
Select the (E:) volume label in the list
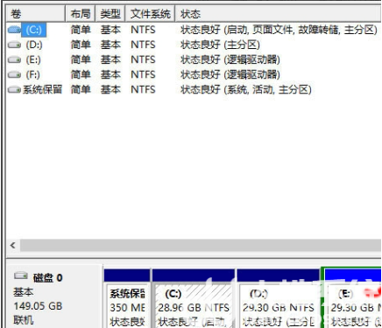coord(33,59)
